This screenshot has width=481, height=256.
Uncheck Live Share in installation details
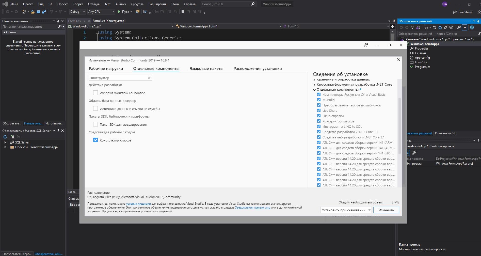319,110
